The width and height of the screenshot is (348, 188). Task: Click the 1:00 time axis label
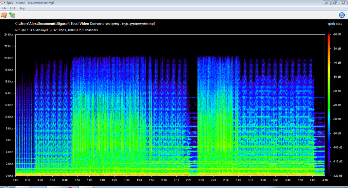[90, 180]
